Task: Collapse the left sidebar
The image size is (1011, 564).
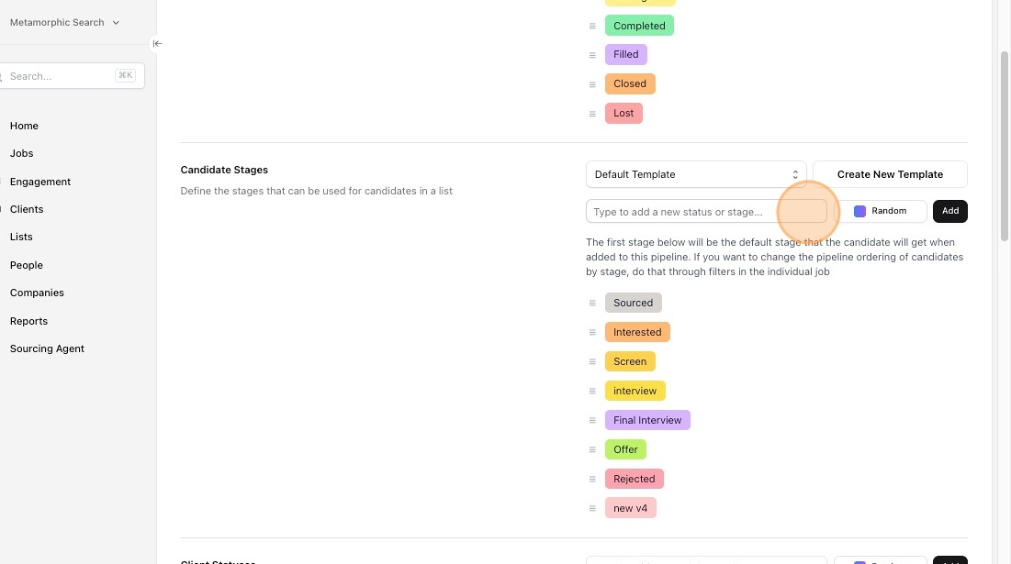Action: point(157,43)
